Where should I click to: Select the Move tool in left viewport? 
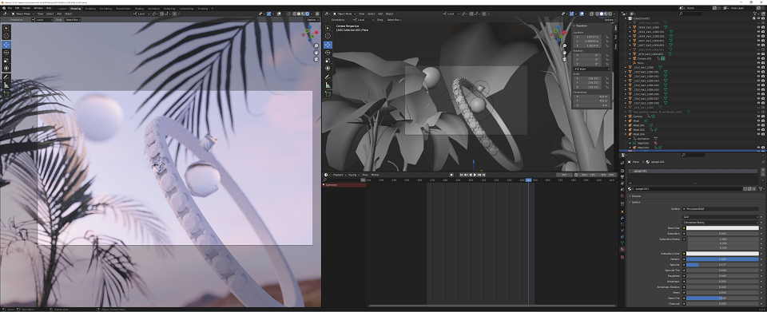point(6,45)
